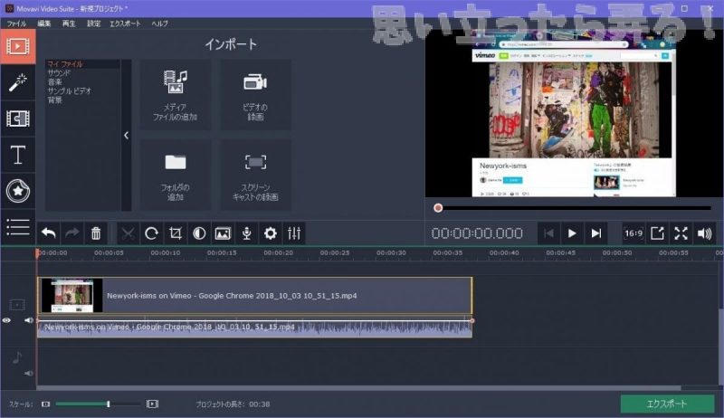The height and width of the screenshot is (418, 724).
Task: Select サウンド in the category list
Action: point(59,73)
